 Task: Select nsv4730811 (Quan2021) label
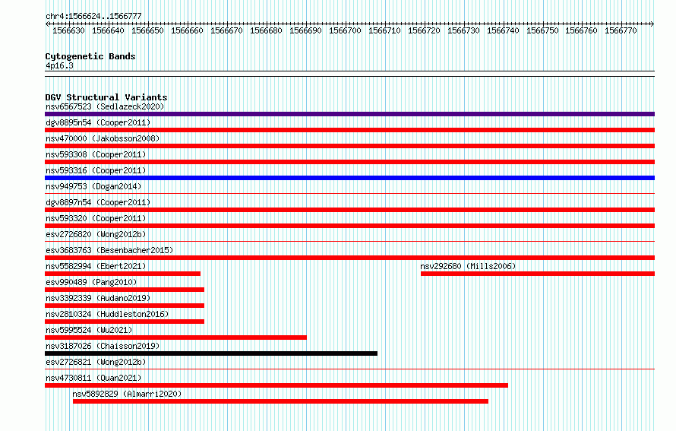(93, 378)
